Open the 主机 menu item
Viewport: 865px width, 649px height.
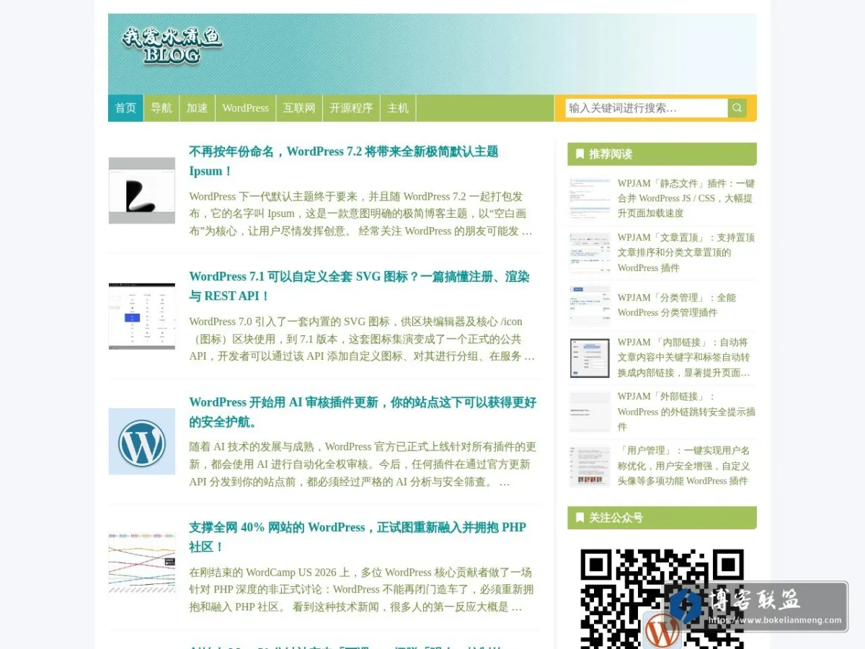click(x=398, y=108)
